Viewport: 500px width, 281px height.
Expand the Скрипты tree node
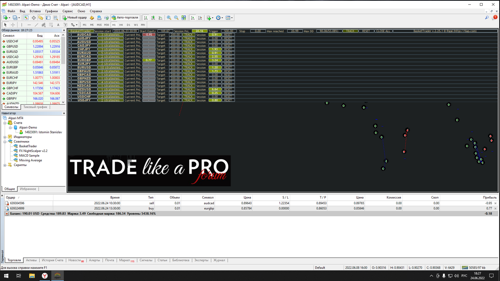tap(5, 165)
